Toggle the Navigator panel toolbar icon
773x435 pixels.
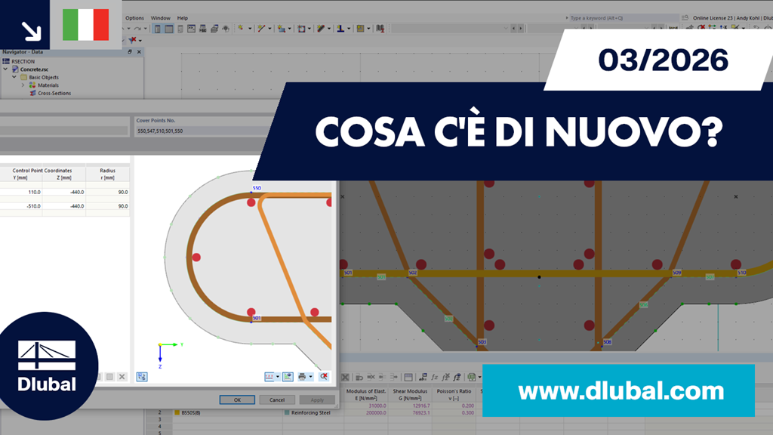tap(157, 29)
